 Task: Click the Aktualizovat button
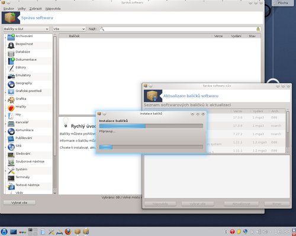pyautogui.click(x=241, y=204)
